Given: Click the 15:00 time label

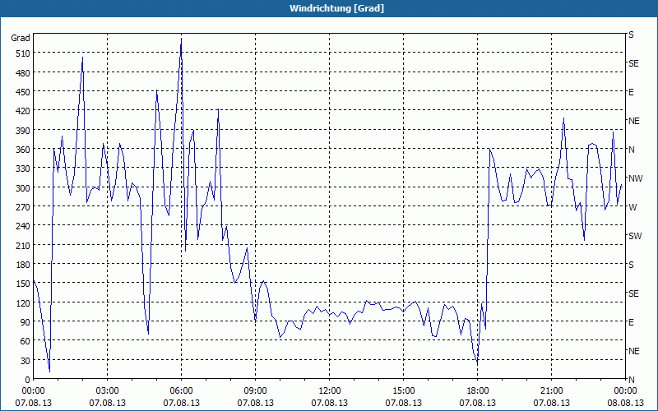Looking at the screenshot, I should pos(404,391).
